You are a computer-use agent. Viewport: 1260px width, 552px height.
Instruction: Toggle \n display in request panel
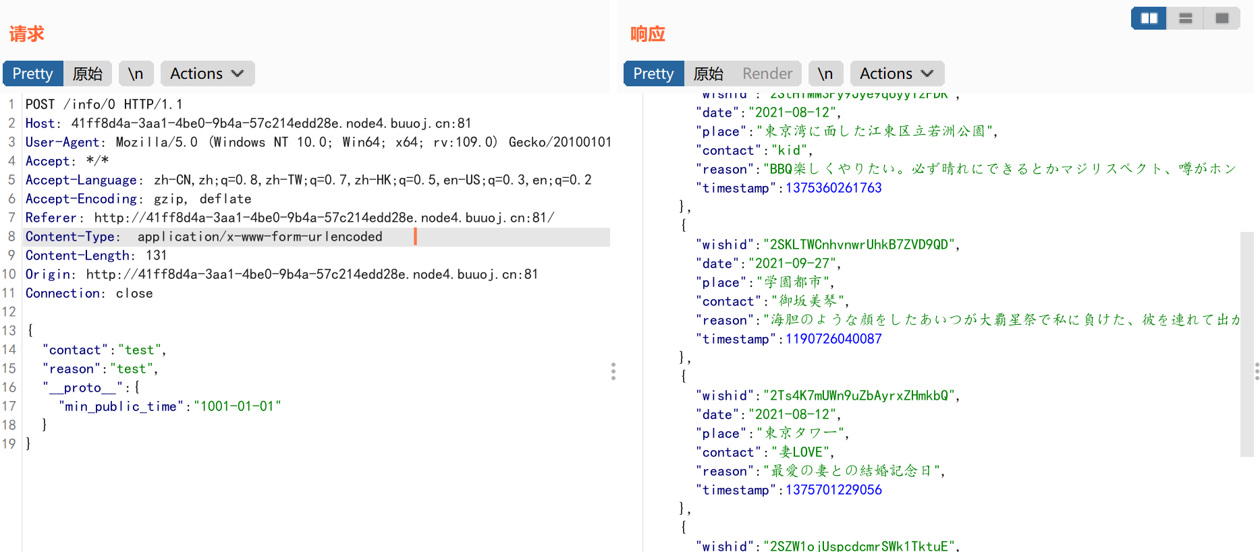tap(136, 73)
